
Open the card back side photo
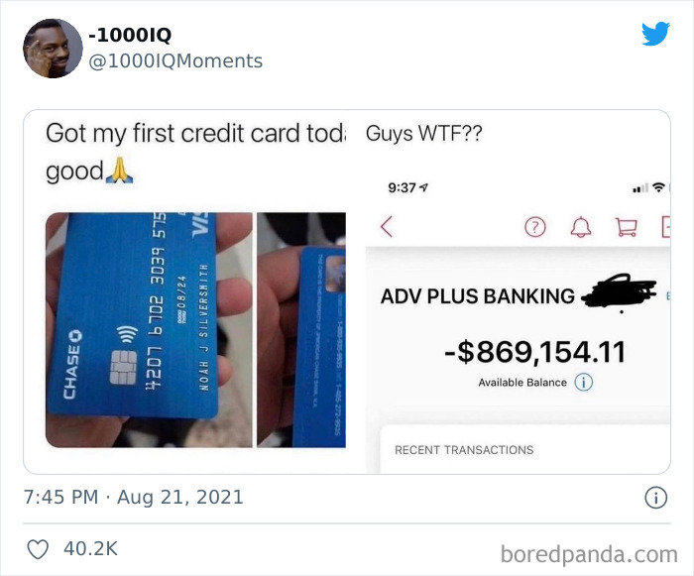(301, 330)
